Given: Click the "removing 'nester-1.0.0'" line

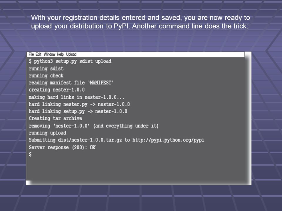Looking at the screenshot, I should [93, 126].
